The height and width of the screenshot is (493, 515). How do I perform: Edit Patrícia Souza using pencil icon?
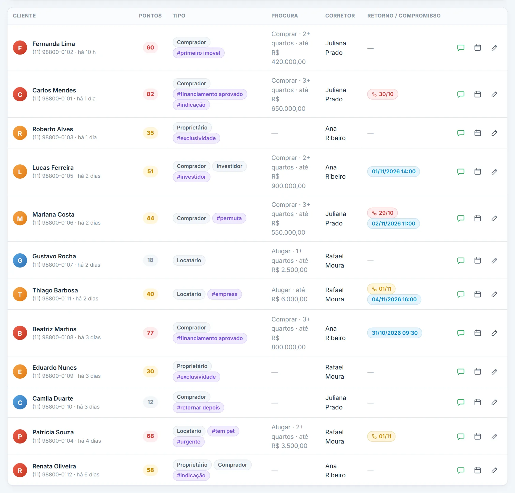[494, 436]
